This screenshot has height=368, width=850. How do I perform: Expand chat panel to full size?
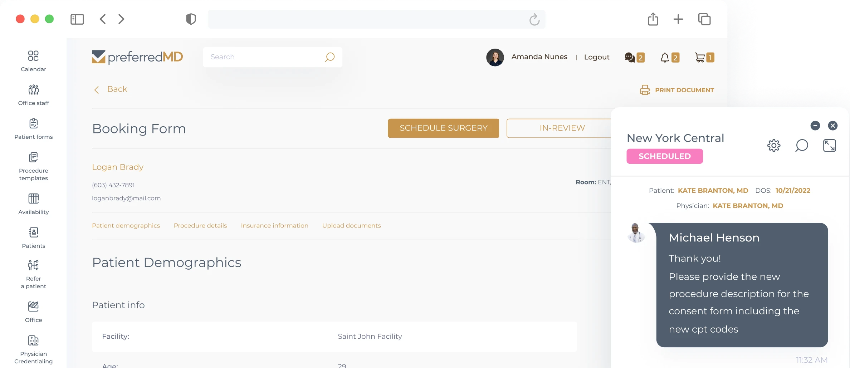(829, 146)
